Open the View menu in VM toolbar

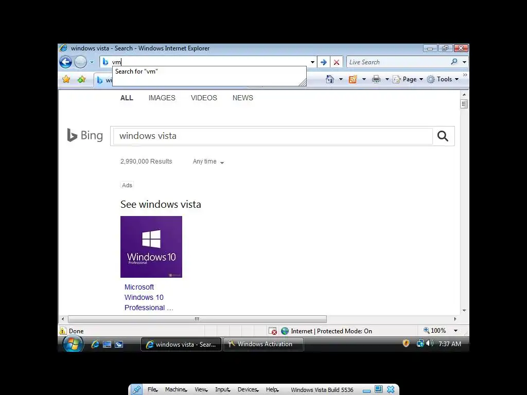(x=201, y=390)
